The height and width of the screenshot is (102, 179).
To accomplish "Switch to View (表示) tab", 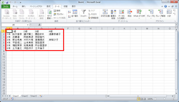I will click(x=74, y=6).
